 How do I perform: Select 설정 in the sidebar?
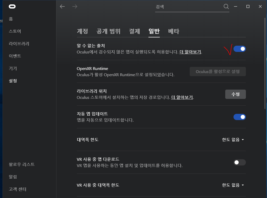click(13, 81)
